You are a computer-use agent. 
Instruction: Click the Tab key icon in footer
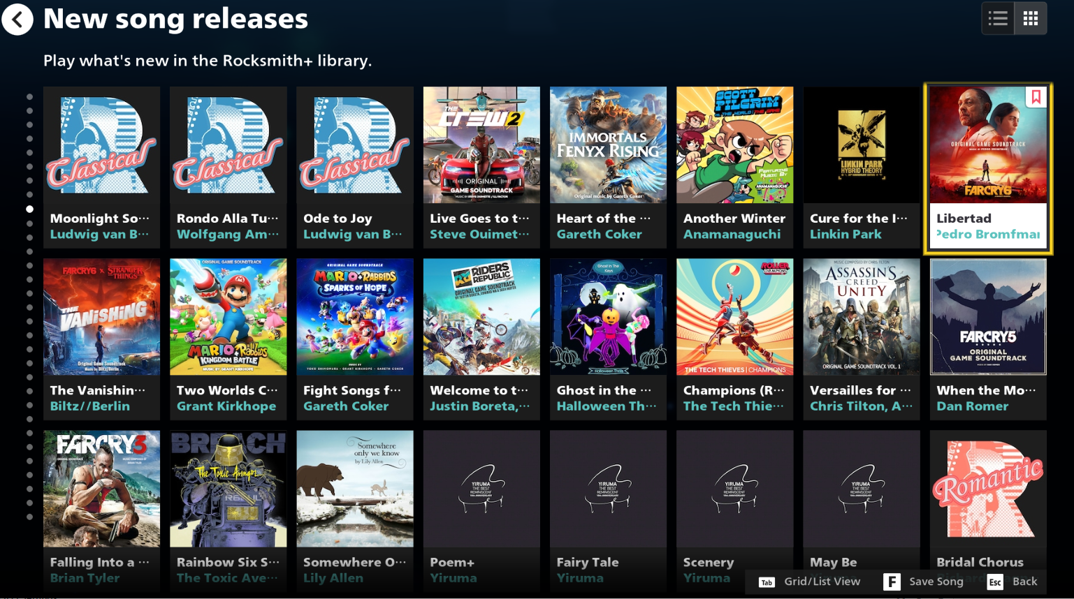pos(767,582)
